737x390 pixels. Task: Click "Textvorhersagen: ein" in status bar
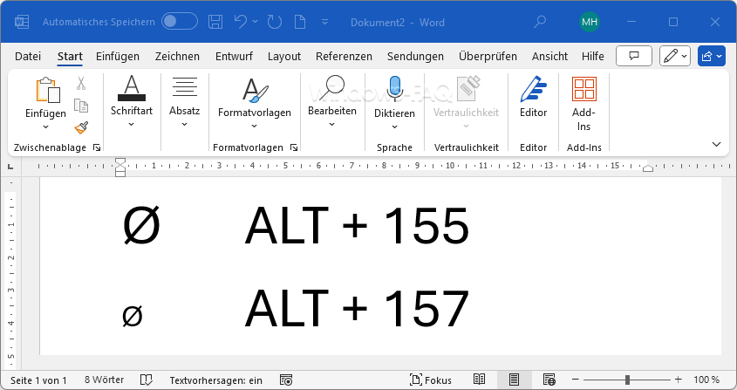215,380
